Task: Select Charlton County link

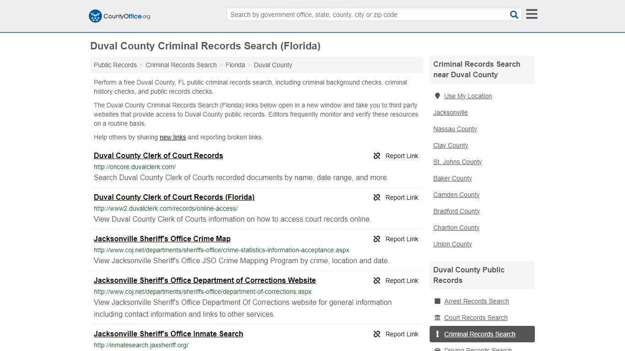Action: (x=456, y=228)
